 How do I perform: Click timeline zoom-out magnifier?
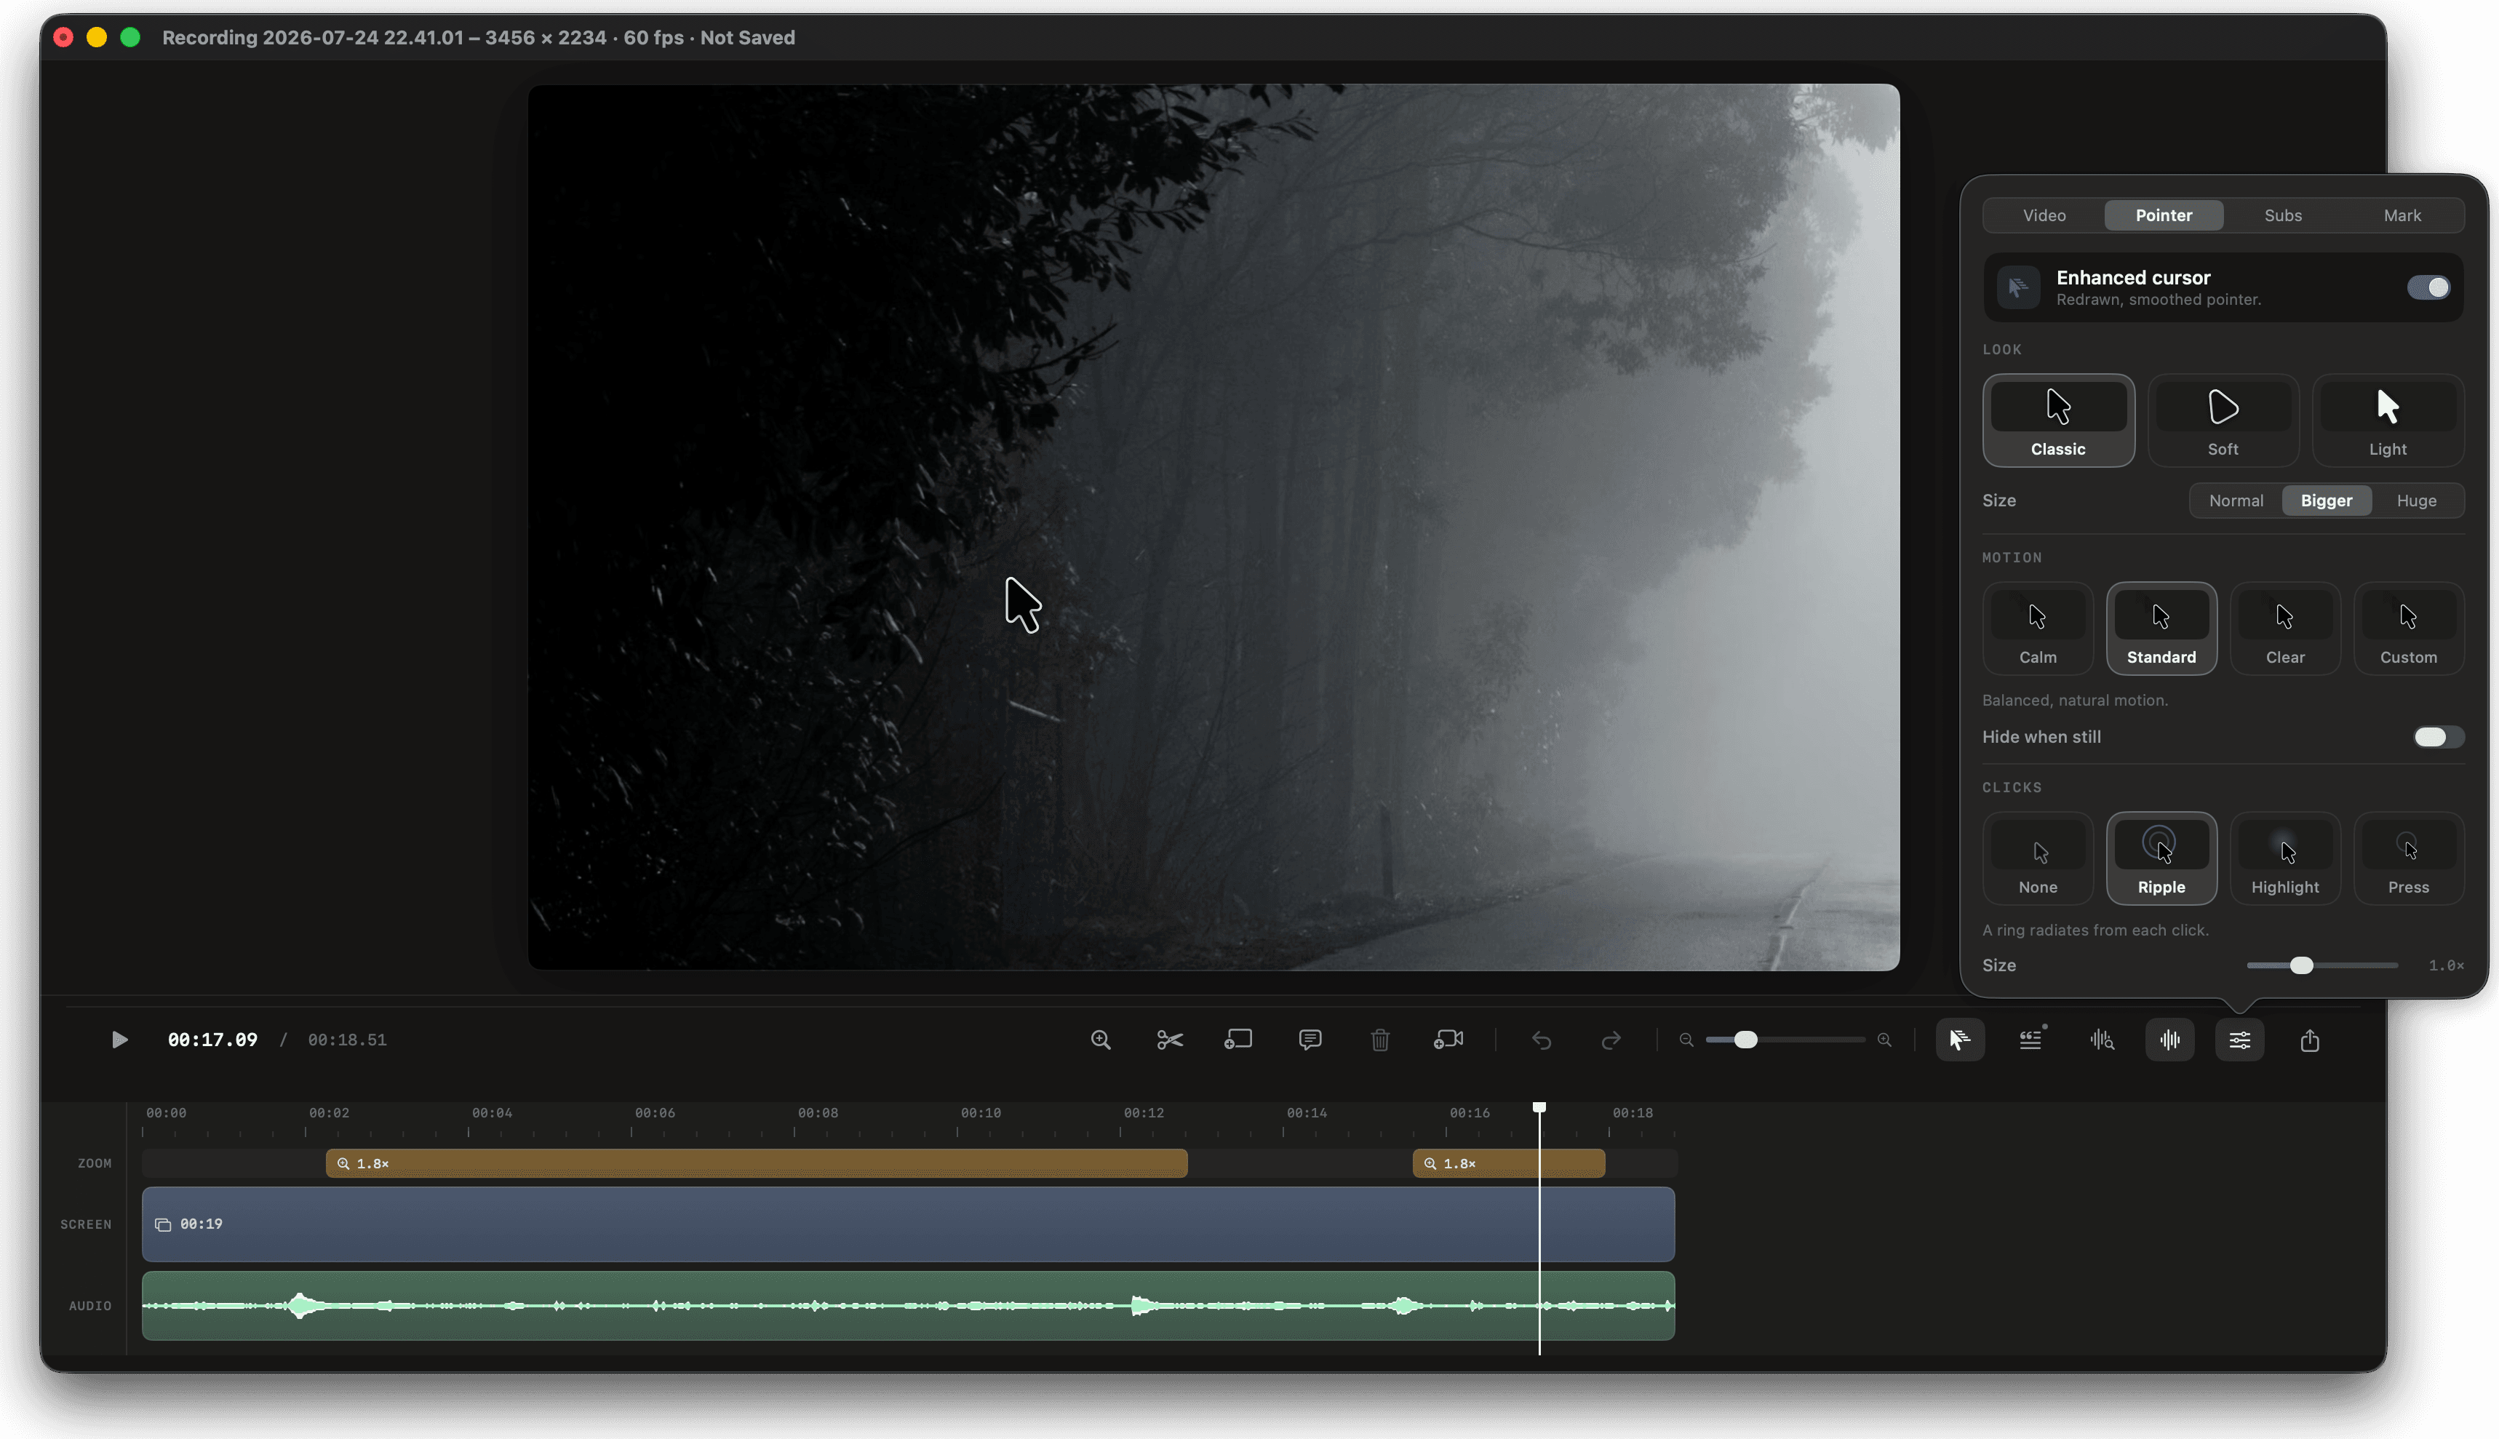click(1687, 1040)
